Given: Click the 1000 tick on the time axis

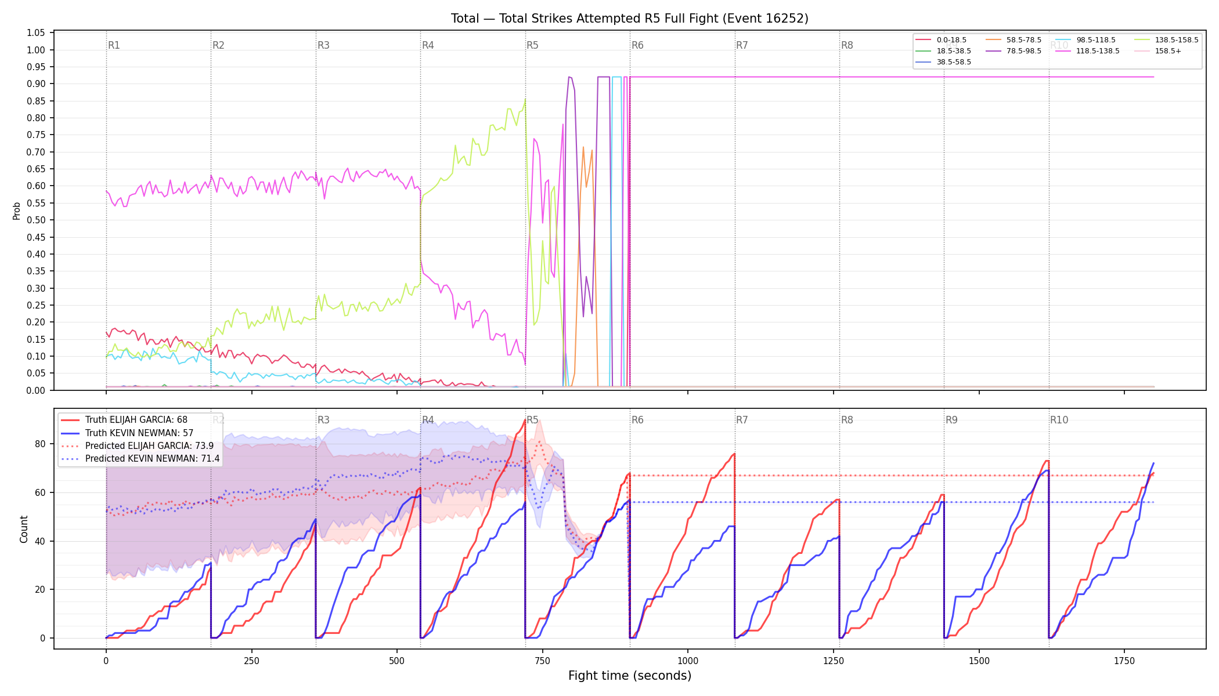Looking at the screenshot, I should click(x=688, y=661).
